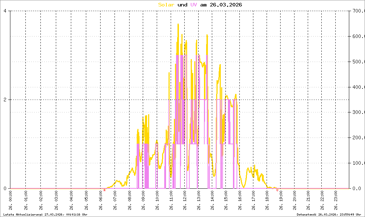Click time label '26. 21:00'
Viewport: 365px width, 217px height.
[308, 201]
